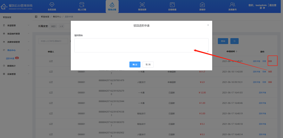The width and height of the screenshot is (283, 138).
Task: Click the 驳回理由 text area
Action: [141, 45]
